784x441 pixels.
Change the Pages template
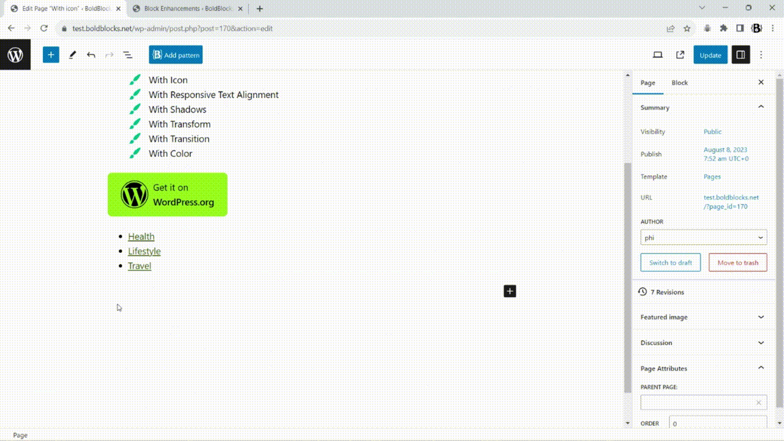click(x=712, y=176)
